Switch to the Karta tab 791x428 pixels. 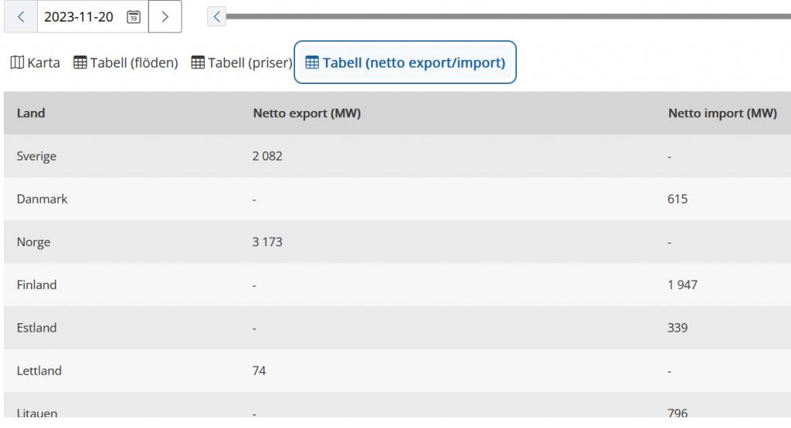[43, 62]
